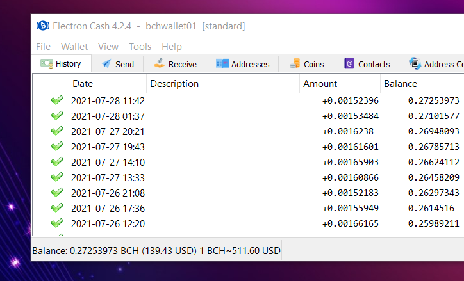Click confirmed checkmark for 2021-07-27 14:10
Image resolution: width=464 pixels, height=281 pixels.
[57, 162]
